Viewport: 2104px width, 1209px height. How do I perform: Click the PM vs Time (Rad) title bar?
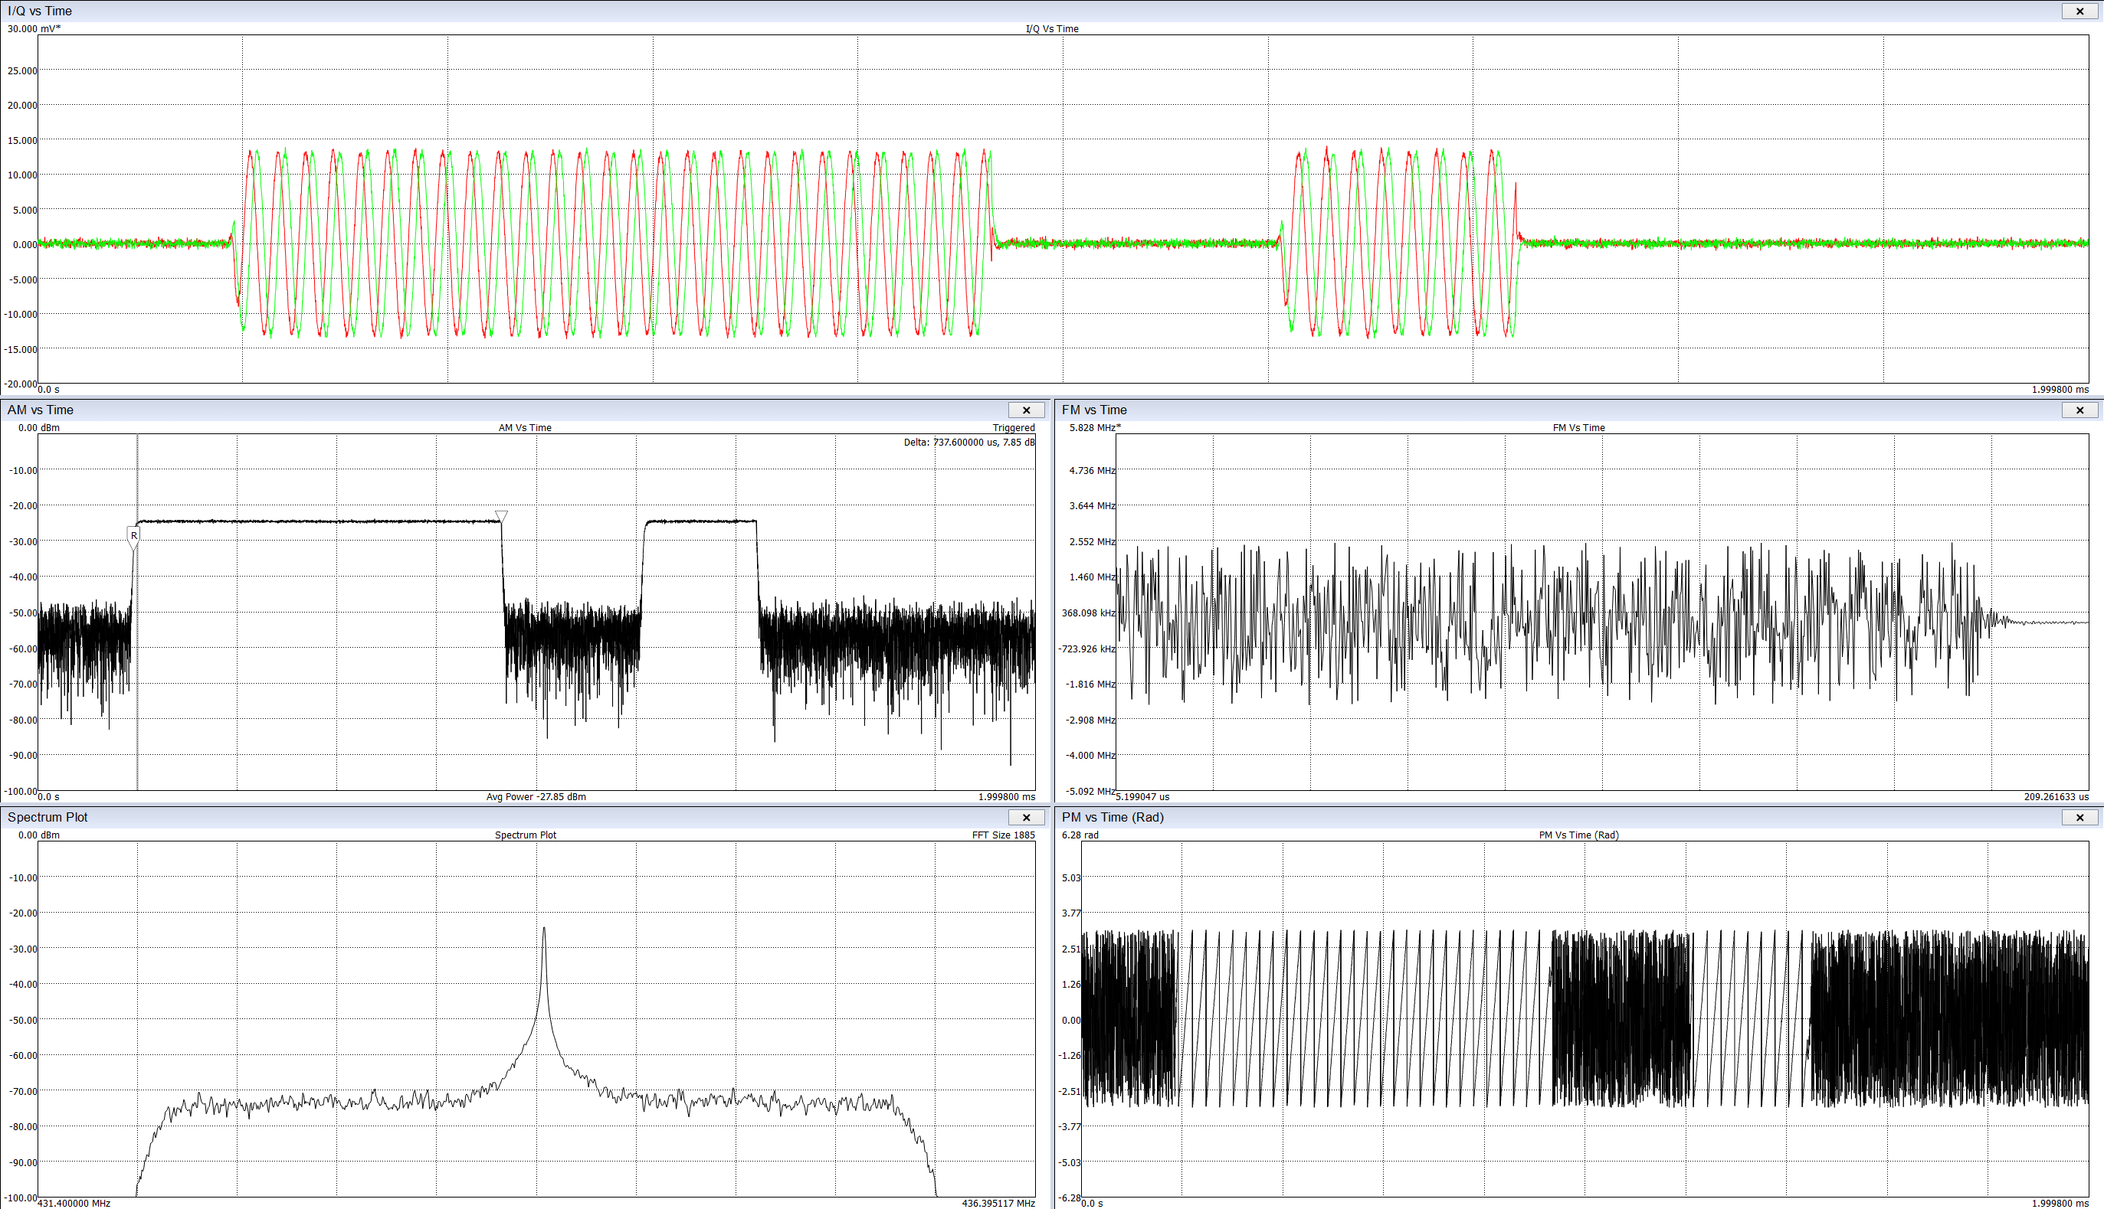point(1113,817)
